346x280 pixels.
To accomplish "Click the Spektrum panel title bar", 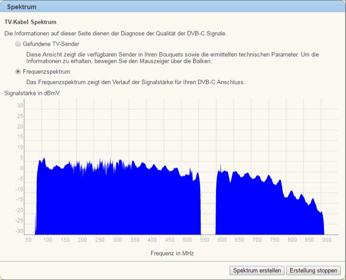I will tap(173, 7).
